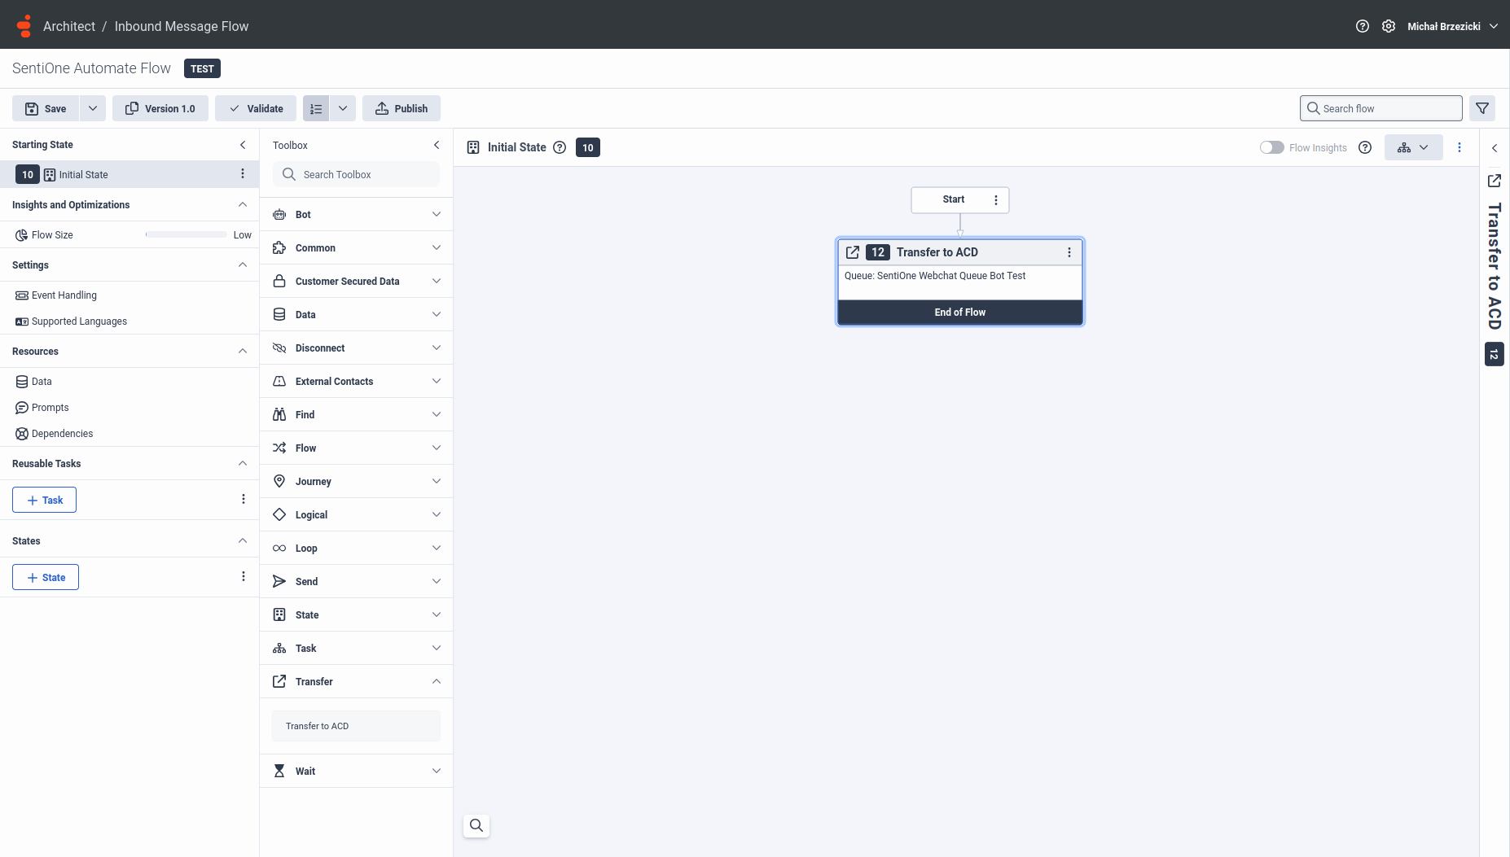
Task: Click the Search Toolbox field
Action: point(356,174)
